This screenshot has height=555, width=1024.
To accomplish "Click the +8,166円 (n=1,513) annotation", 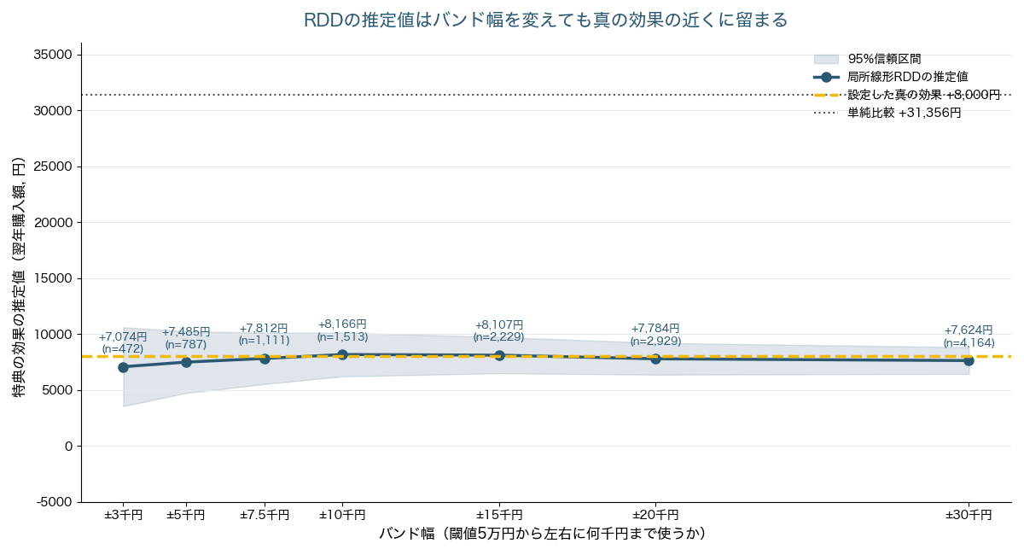I will [x=342, y=330].
